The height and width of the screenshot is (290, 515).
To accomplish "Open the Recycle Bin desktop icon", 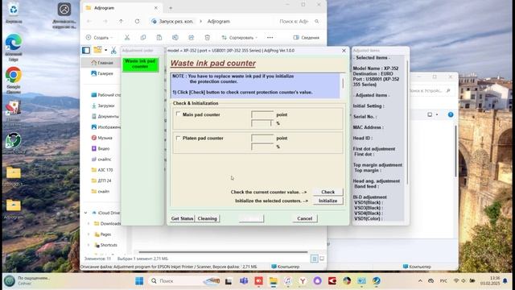I will pos(13,10).
